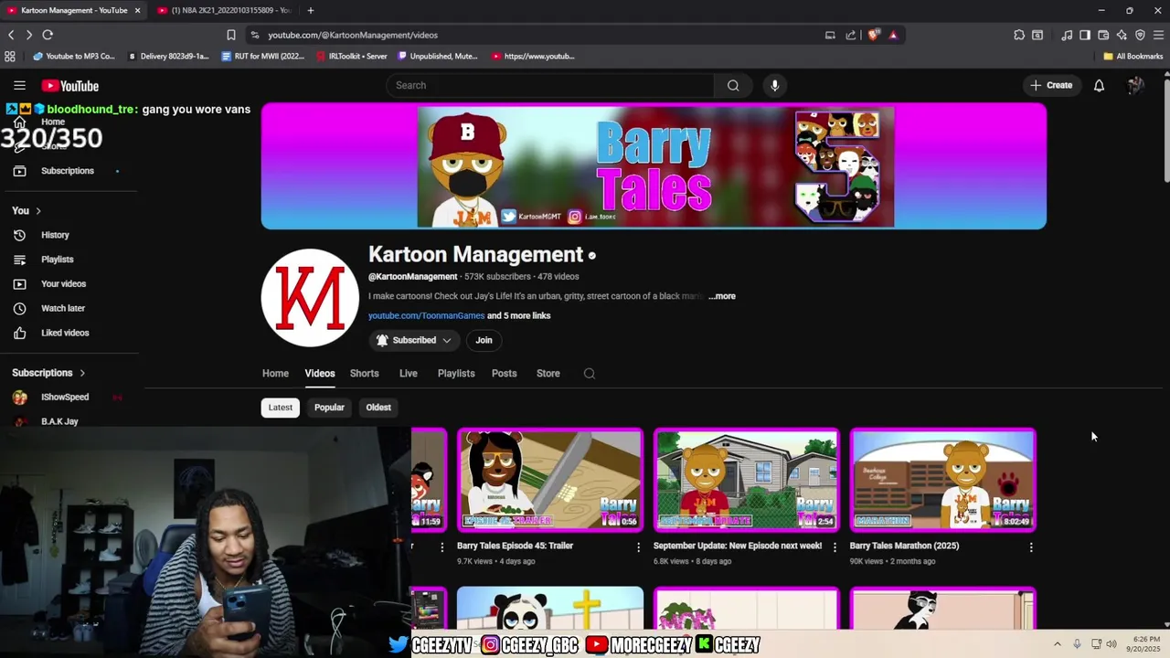The height and width of the screenshot is (658, 1170).
Task: Switch to the Store channel tab
Action: pos(548,373)
